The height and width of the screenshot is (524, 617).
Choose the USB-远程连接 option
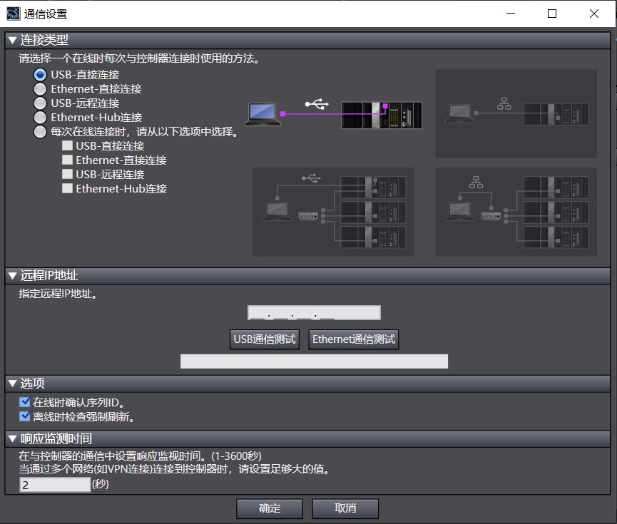coord(41,103)
